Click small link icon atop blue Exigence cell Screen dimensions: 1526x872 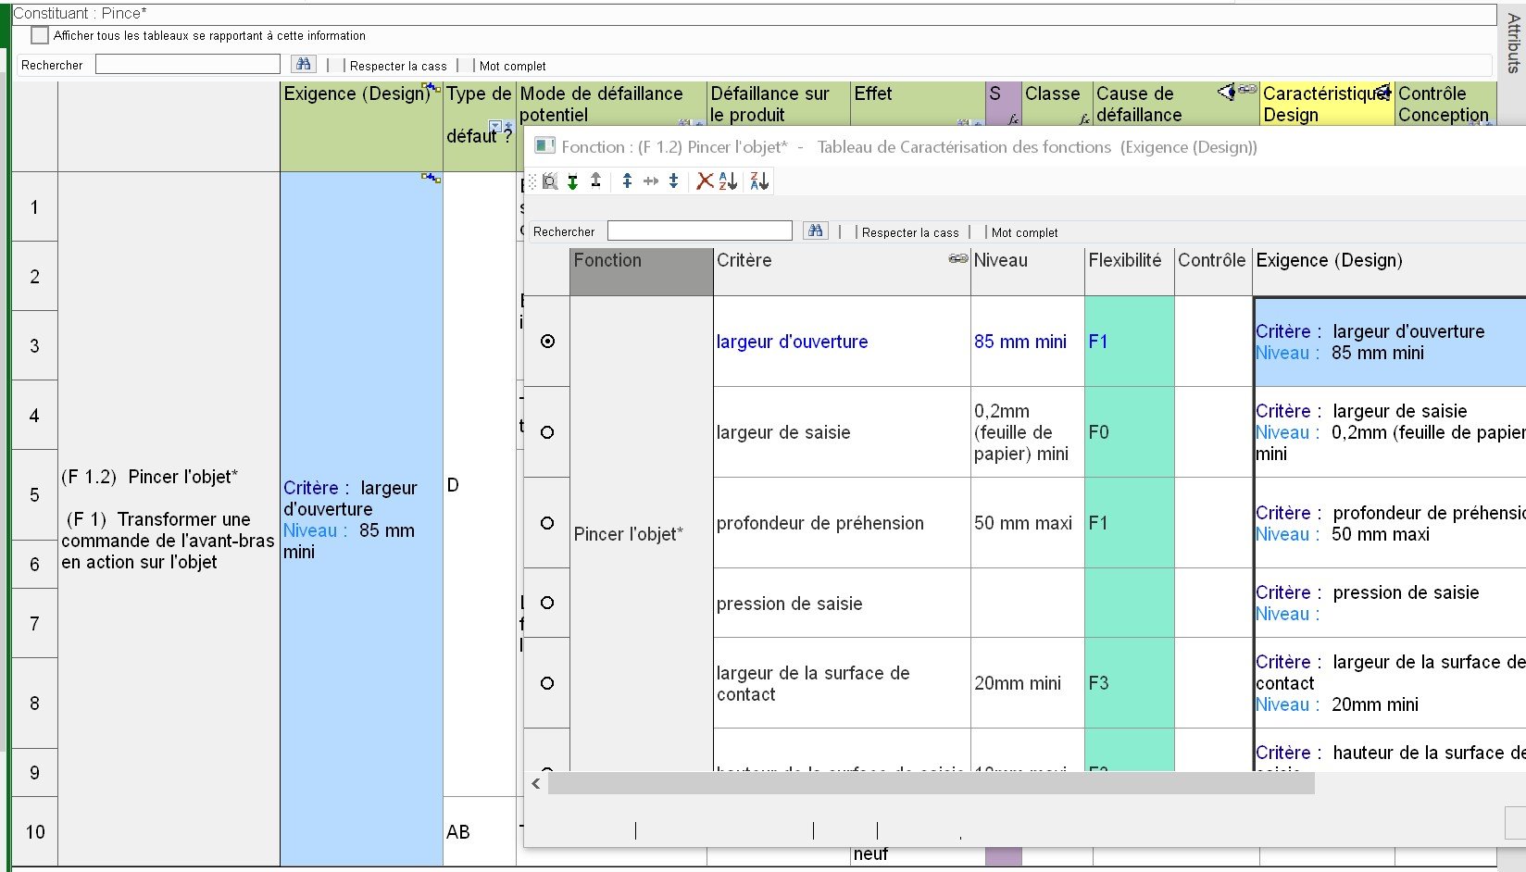432,178
